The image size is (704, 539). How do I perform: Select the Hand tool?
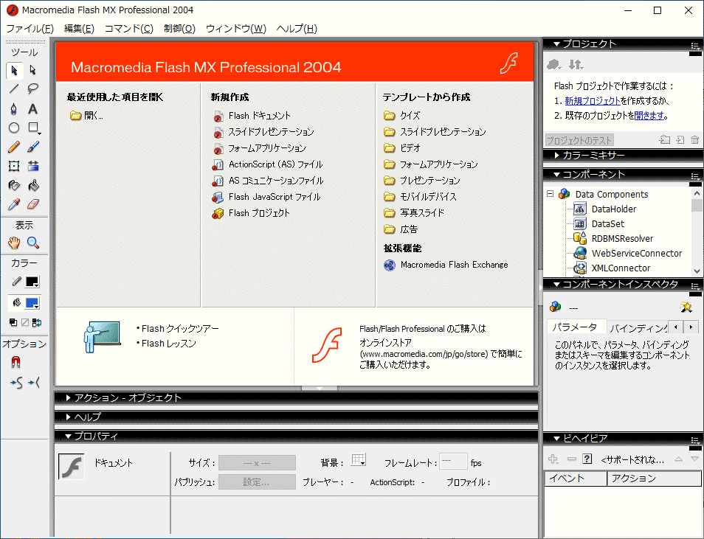pos(14,243)
